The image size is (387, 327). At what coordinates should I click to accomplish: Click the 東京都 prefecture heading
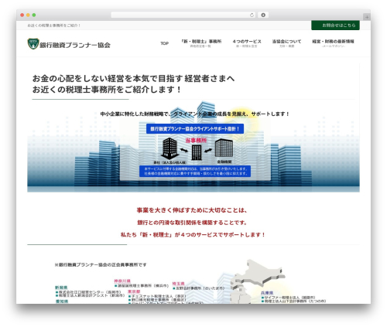(134, 291)
